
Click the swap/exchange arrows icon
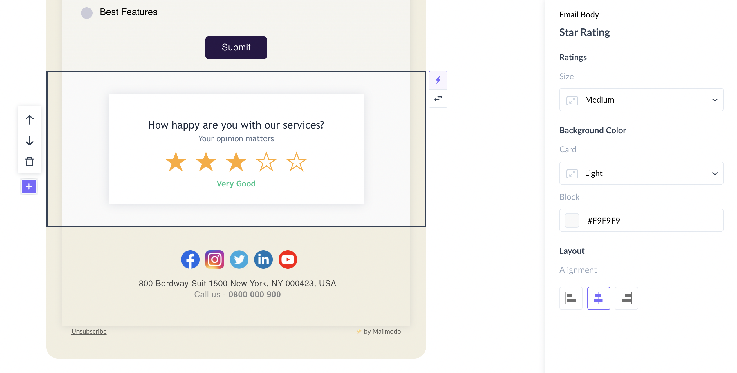[x=438, y=98]
